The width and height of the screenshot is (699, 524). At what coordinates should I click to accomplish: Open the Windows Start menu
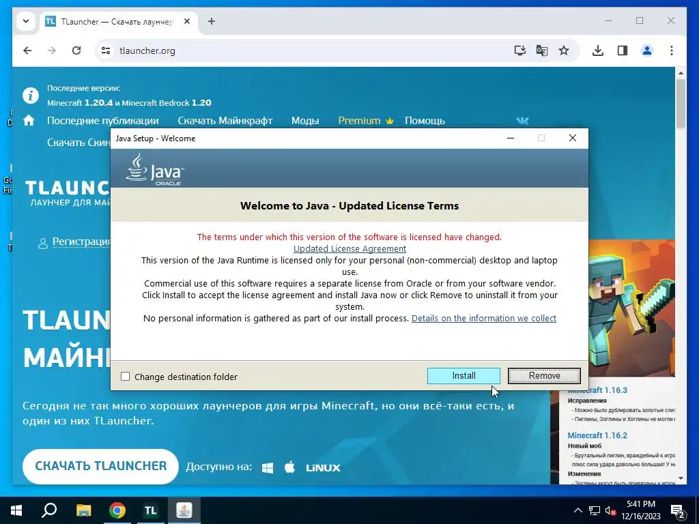16,510
